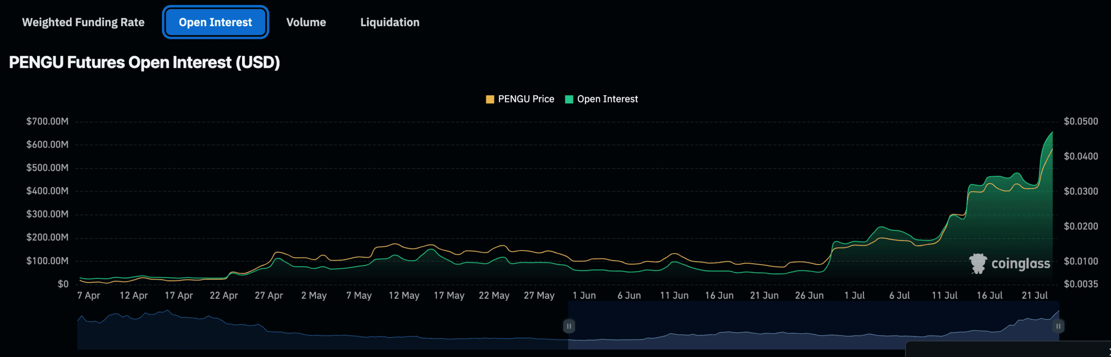Screen dimensions: 1111x357
Task: Click the '$700.00M' y-axis label
Action: [48, 121]
